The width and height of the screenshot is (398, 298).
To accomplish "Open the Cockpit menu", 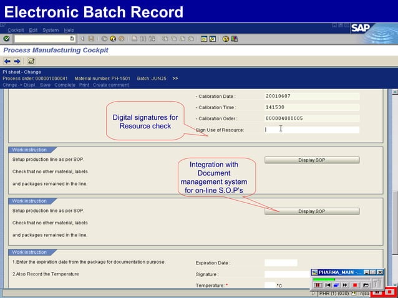I will pyautogui.click(x=16, y=30).
